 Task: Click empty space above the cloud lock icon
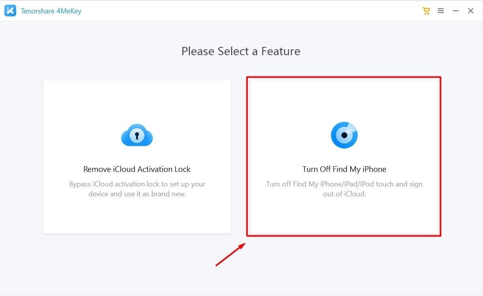click(137, 102)
